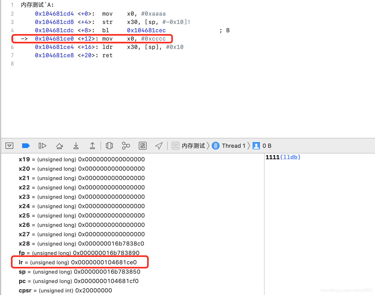Viewport: 375px width, 295px height.
Task: Click the Step Over debugger icon
Action: coord(59,146)
